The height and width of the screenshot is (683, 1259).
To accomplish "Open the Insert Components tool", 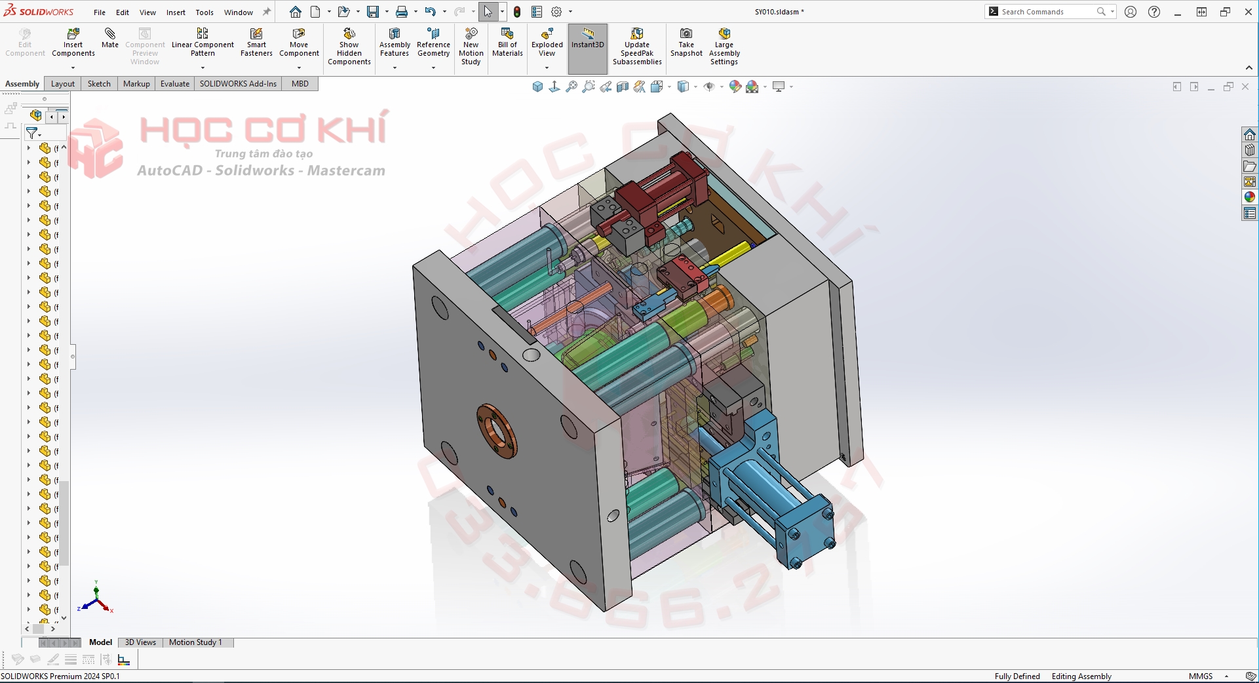I will pyautogui.click(x=73, y=43).
